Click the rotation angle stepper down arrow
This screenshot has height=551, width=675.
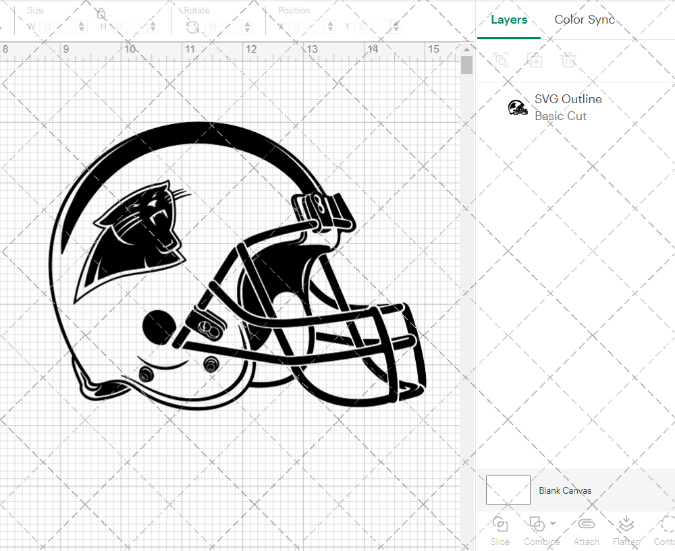pos(246,29)
